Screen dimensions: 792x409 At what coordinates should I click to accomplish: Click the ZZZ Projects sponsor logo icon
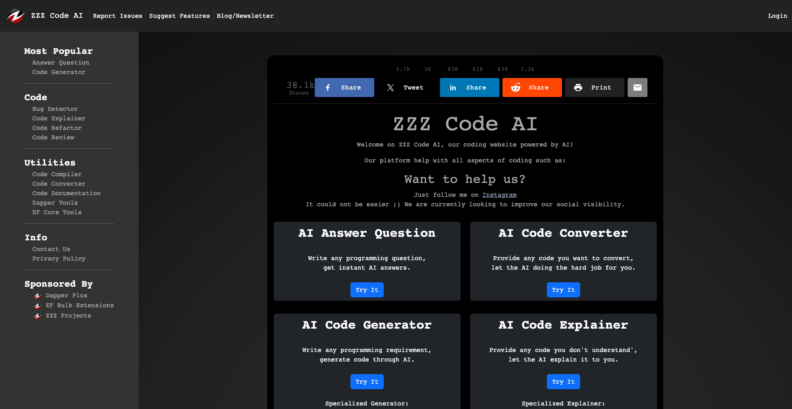click(x=38, y=316)
